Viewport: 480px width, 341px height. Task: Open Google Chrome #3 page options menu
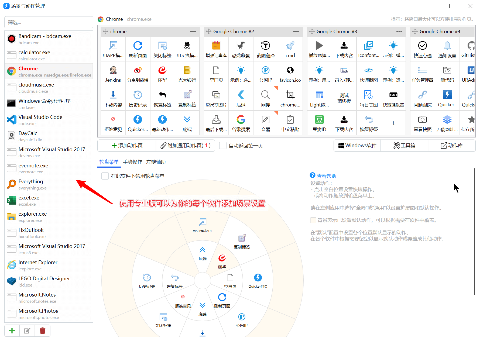(399, 32)
